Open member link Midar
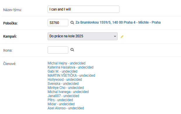Image resolution: width=181 pixels, height=114 pixels. point(61,104)
